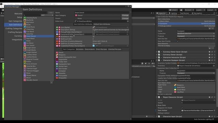Click the Head Wear color swatch

[x=175, y=87]
